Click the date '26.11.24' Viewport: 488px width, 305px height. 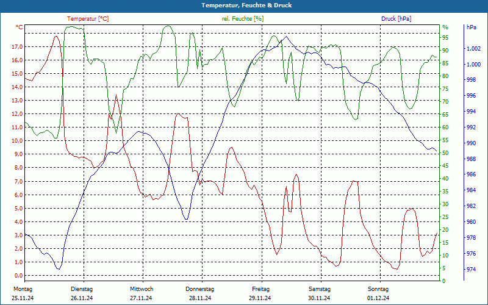(x=82, y=298)
